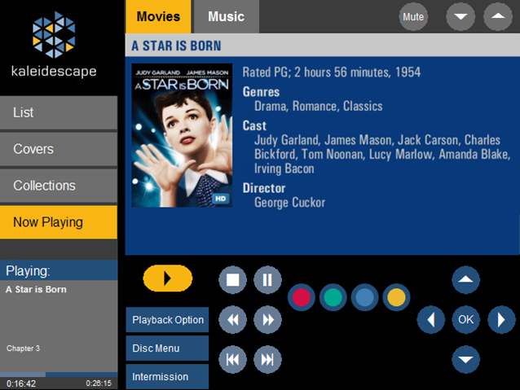Pause the current movie
Image resolution: width=520 pixels, height=390 pixels.
coord(267,280)
